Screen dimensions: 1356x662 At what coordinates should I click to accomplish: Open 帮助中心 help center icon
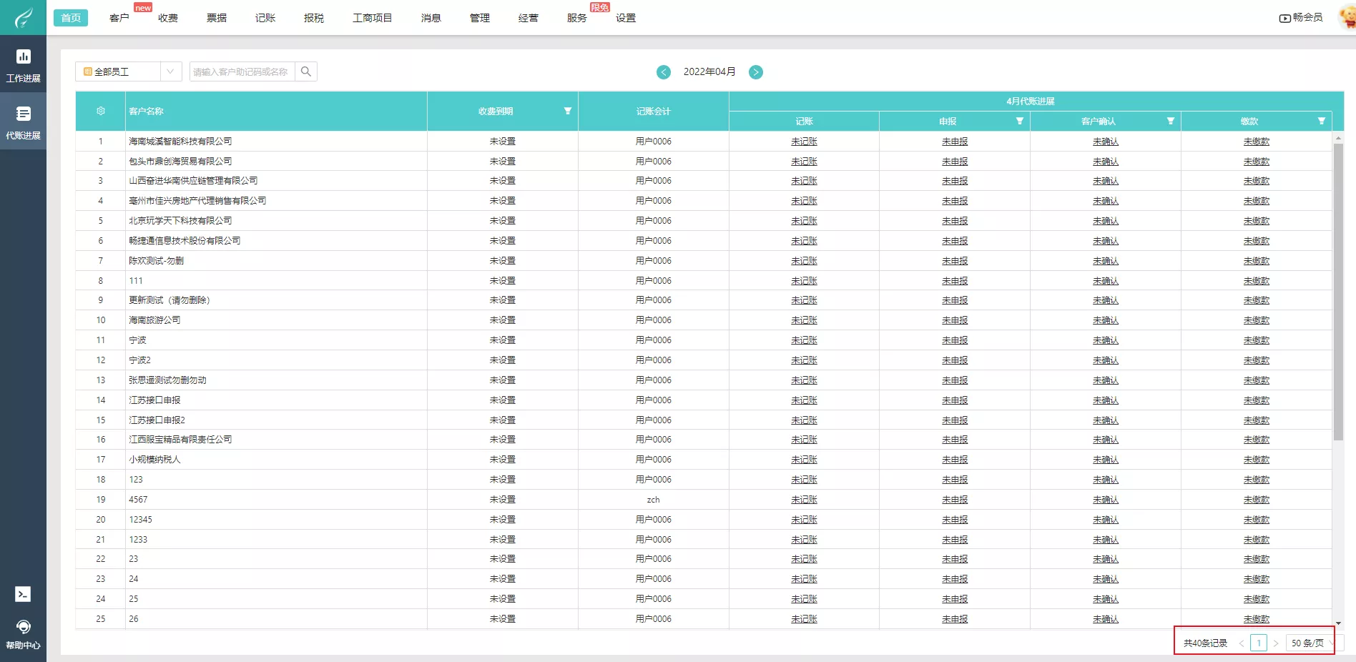click(23, 634)
